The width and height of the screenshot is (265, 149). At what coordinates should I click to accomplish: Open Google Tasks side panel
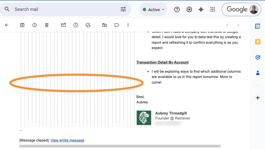point(257,57)
